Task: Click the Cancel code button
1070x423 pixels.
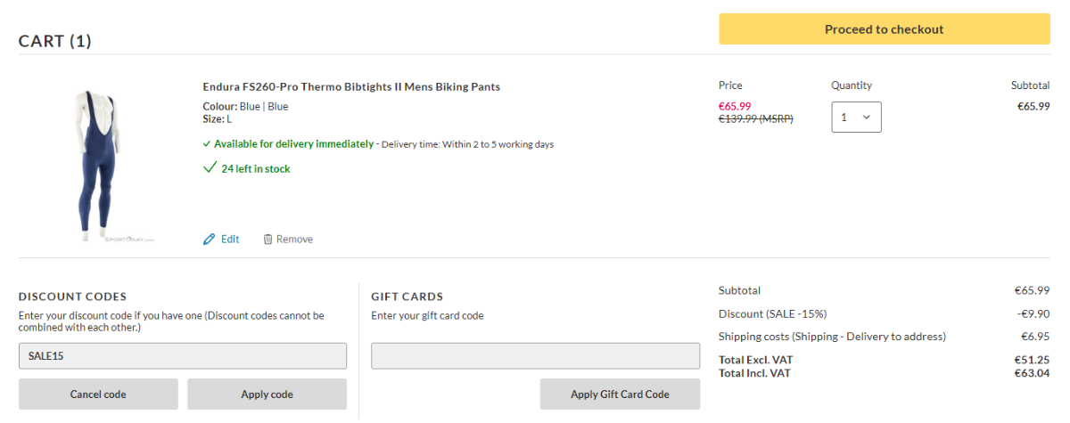Action: click(x=98, y=394)
